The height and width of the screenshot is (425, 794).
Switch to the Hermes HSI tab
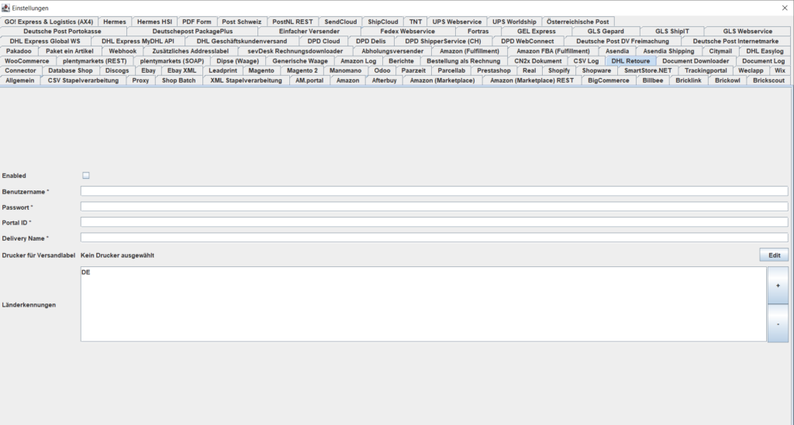[x=154, y=22]
